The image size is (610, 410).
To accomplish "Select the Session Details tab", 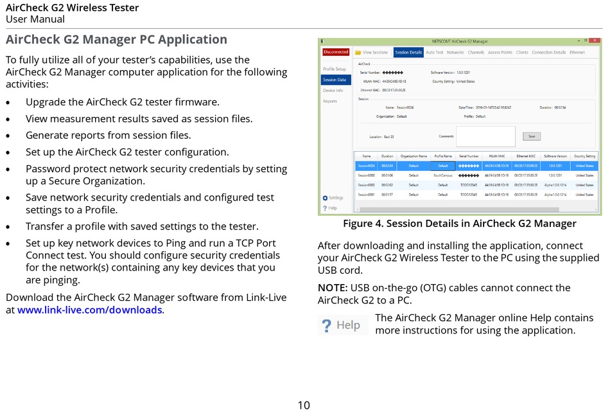I will 408,52.
